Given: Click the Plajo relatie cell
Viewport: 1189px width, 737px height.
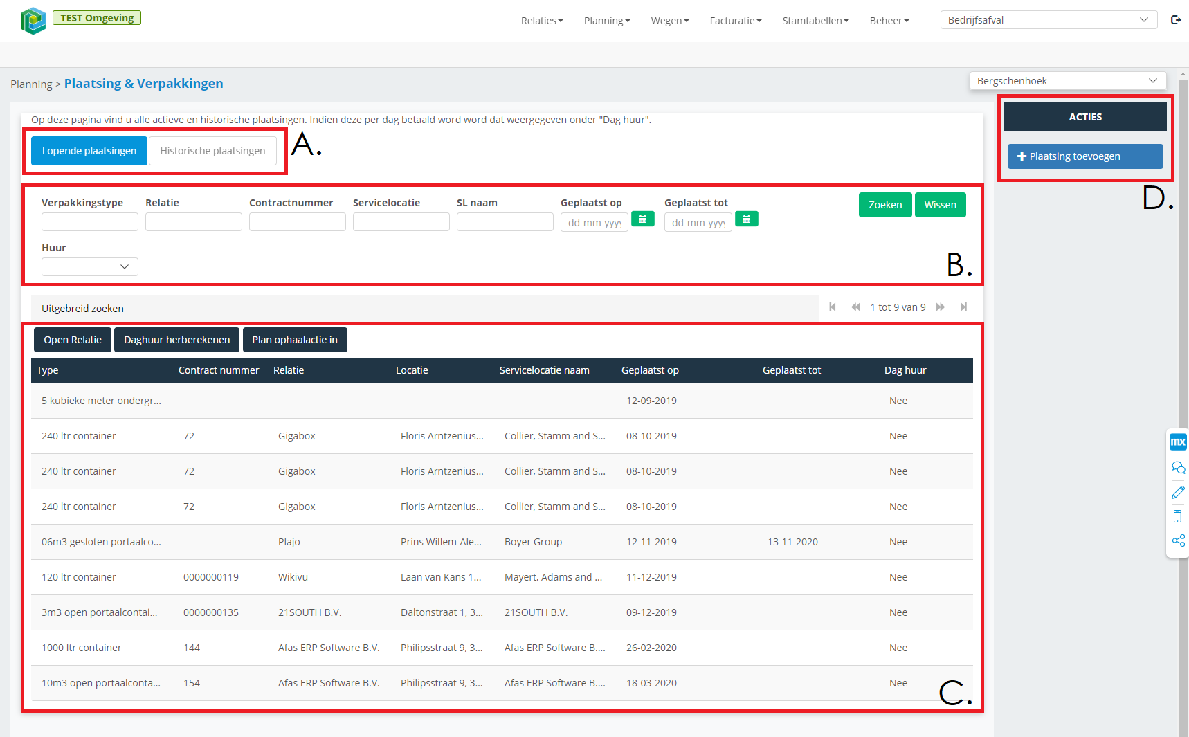Looking at the screenshot, I should point(289,542).
